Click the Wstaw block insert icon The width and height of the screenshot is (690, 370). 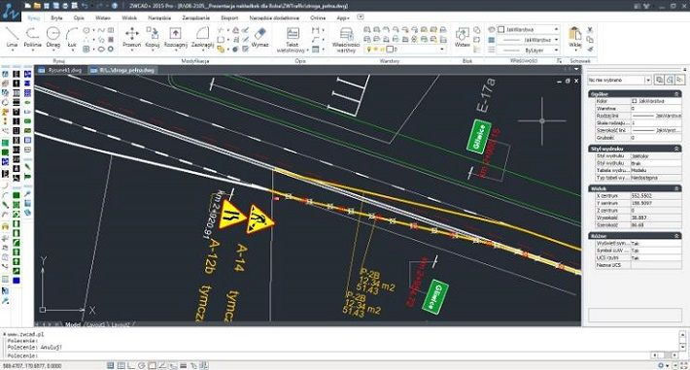click(463, 37)
